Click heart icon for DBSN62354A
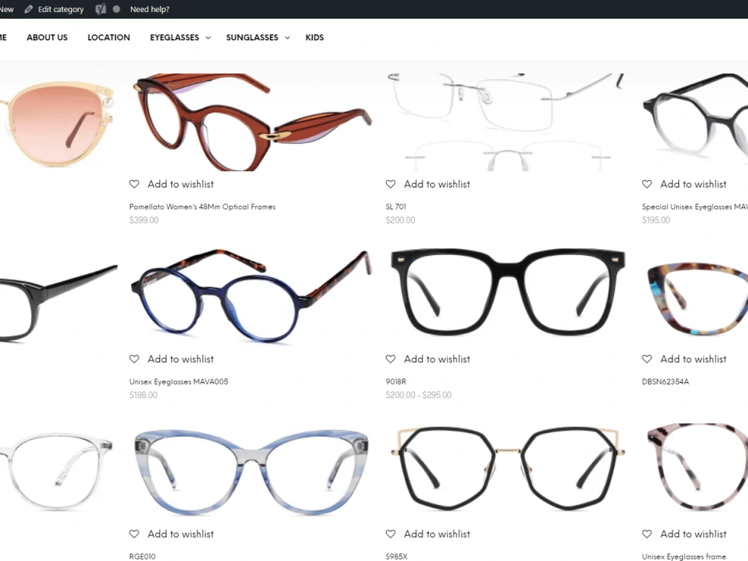 pyautogui.click(x=647, y=359)
